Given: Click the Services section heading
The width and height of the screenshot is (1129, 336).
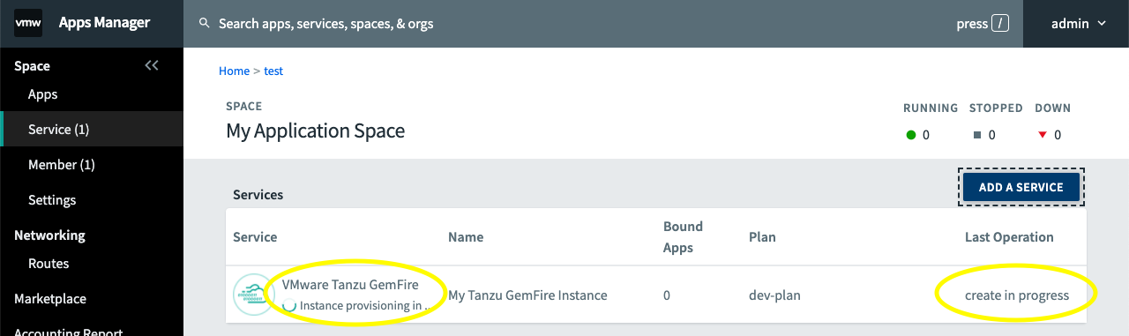Looking at the screenshot, I should pyautogui.click(x=258, y=194).
